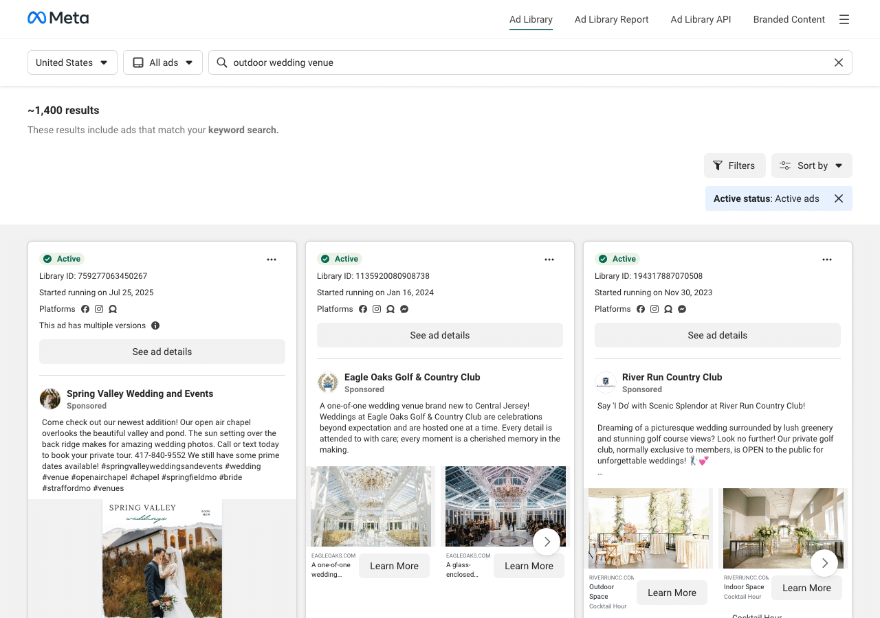Open Eagle Oaks Golf & Country Club link
Image resolution: width=880 pixels, height=618 pixels.
[412, 377]
